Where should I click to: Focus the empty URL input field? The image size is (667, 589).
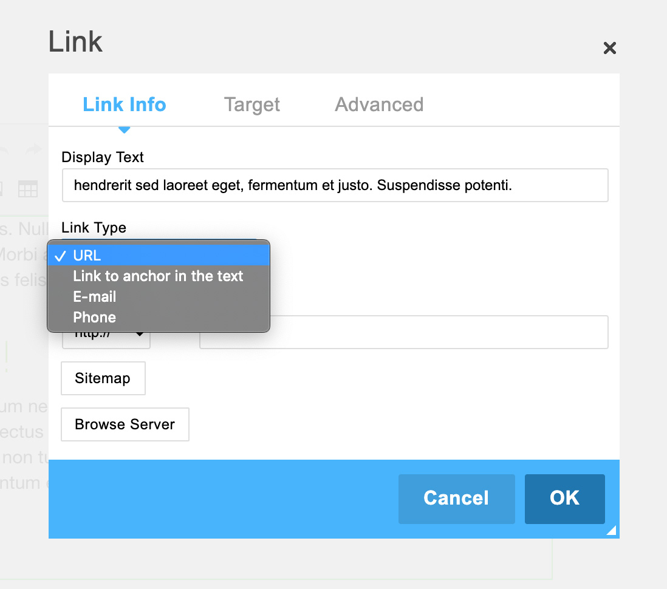404,332
